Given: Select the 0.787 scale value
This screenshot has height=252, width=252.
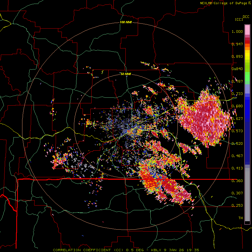Looking at the screenshot, I should tap(237, 81).
